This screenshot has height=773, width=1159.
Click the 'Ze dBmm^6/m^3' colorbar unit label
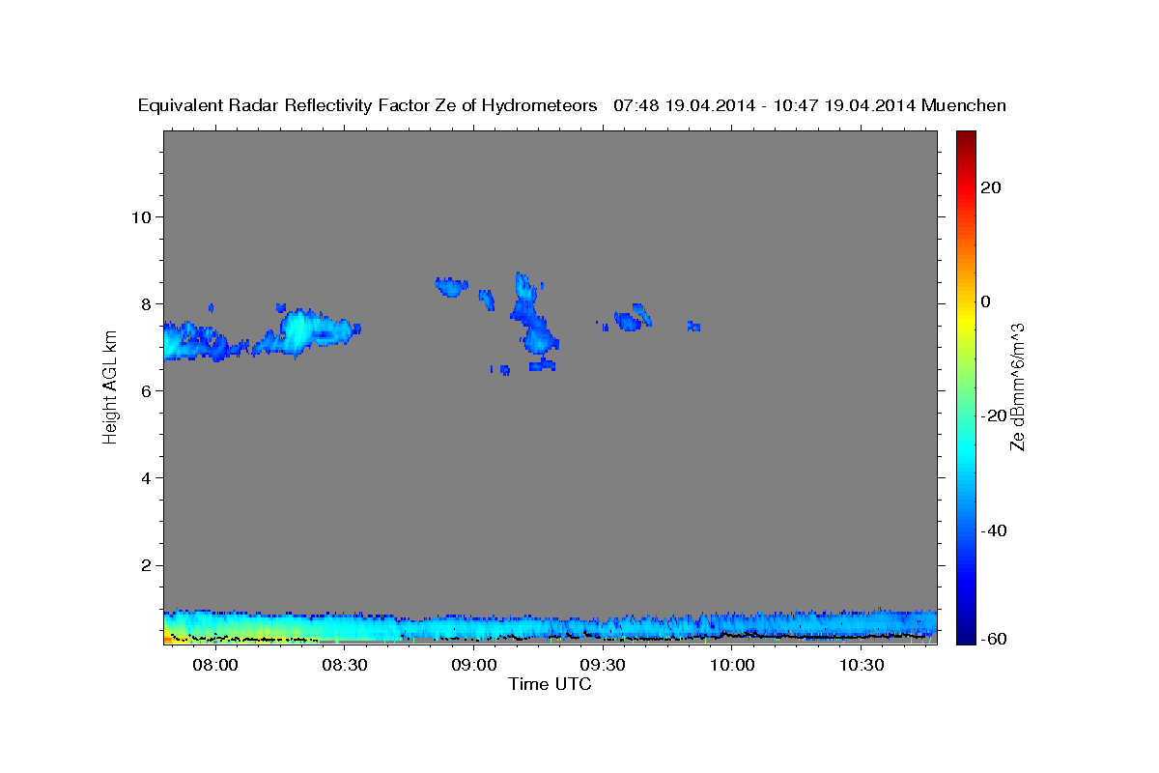pyautogui.click(x=1017, y=386)
